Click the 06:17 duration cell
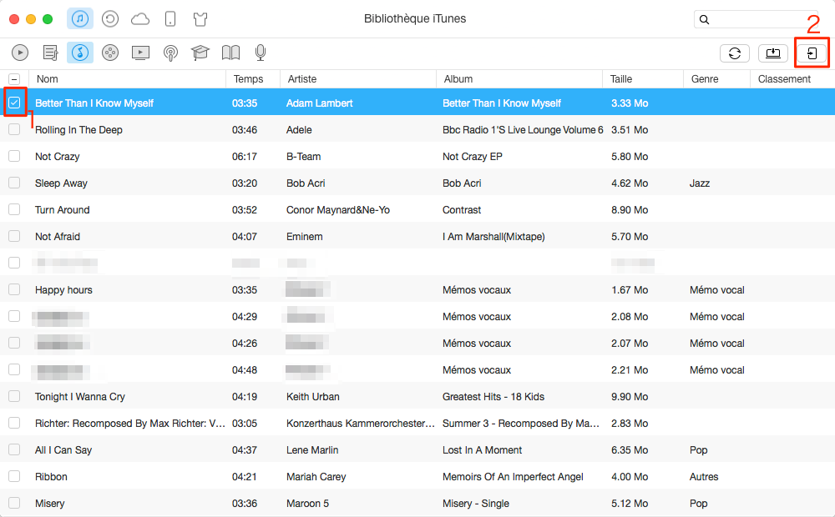The height and width of the screenshot is (517, 835). [245, 157]
